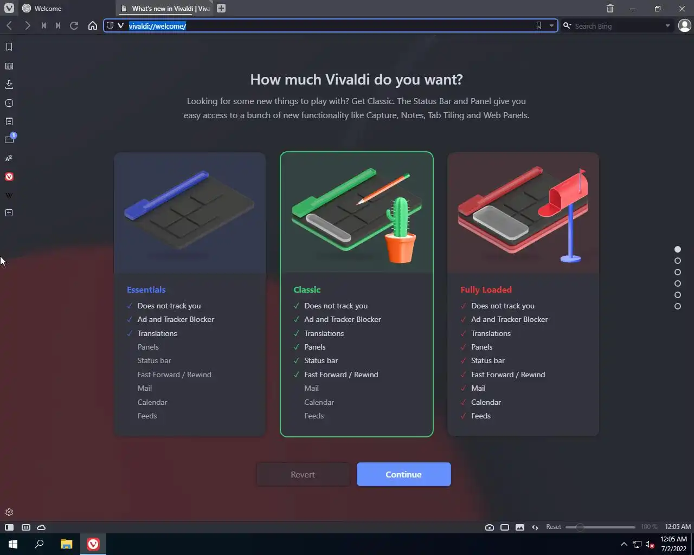Screen dimensions: 694x555
Task: Open the user profile avatar
Action: click(x=685, y=25)
